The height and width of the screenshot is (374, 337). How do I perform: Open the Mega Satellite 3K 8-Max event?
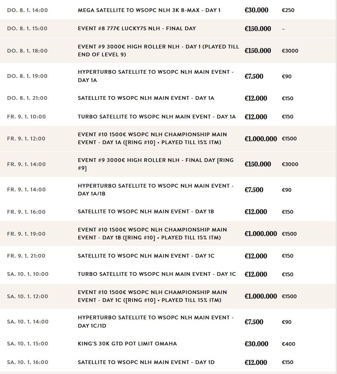point(149,10)
